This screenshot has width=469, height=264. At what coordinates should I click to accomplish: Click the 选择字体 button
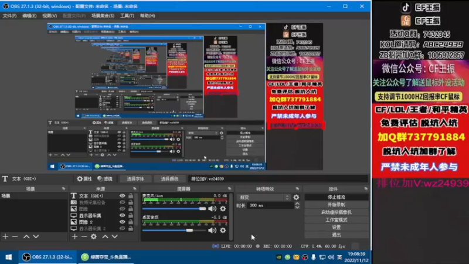(x=135, y=179)
